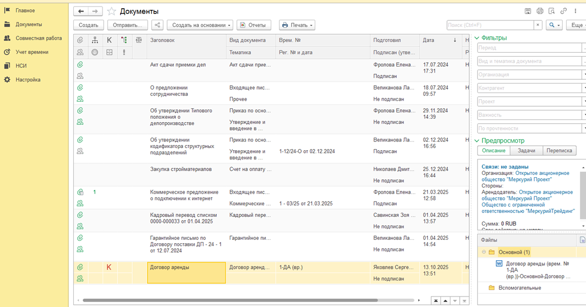Image resolution: width=586 pixels, height=307 pixels.
Task: Click the Поиск (Ctrl+F) search field
Action: pos(490,25)
